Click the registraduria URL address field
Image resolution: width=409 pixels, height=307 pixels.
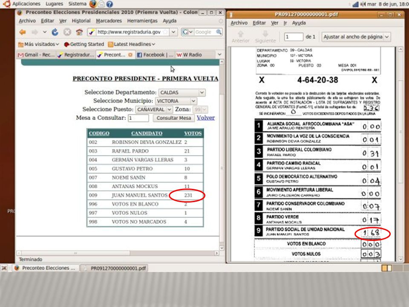point(129,32)
